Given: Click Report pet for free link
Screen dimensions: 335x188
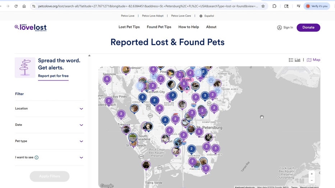Looking at the screenshot, I should (53, 76).
